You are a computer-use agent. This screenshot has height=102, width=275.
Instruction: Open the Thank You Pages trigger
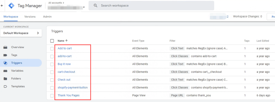(x=68, y=95)
